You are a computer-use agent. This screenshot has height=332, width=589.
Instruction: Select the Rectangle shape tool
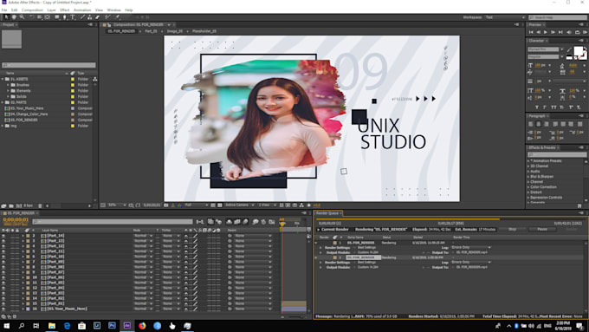(x=56, y=17)
